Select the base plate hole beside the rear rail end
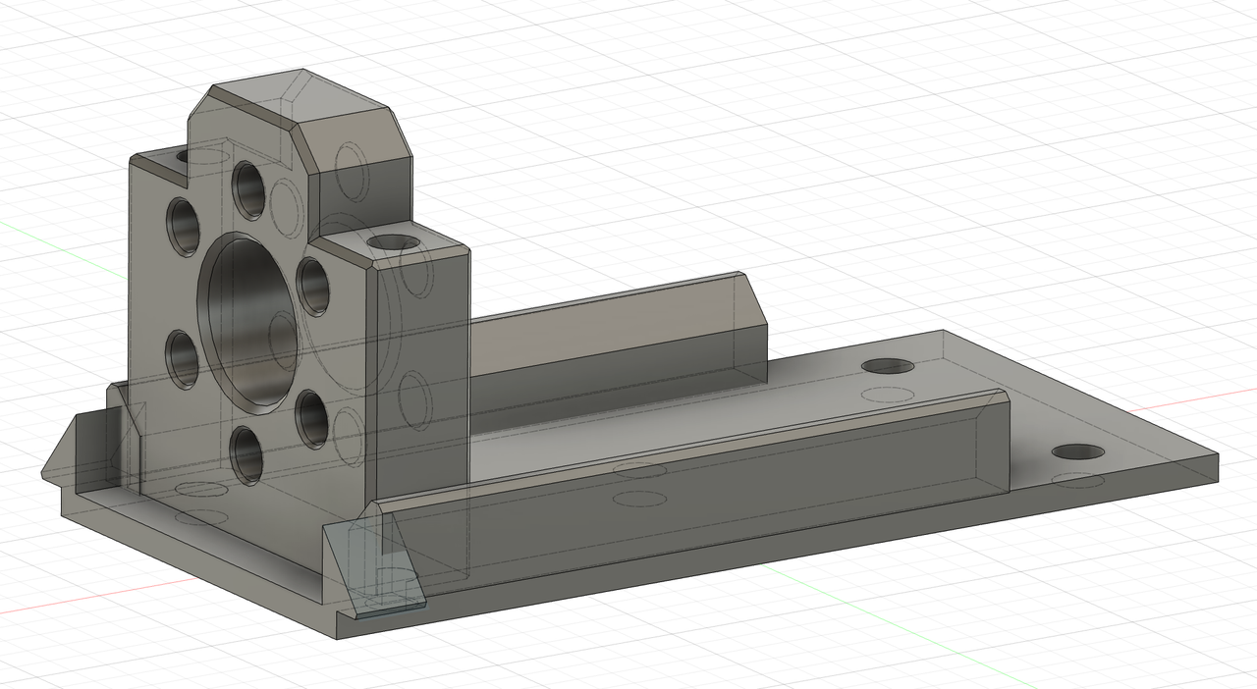The image size is (1257, 689). tap(888, 367)
